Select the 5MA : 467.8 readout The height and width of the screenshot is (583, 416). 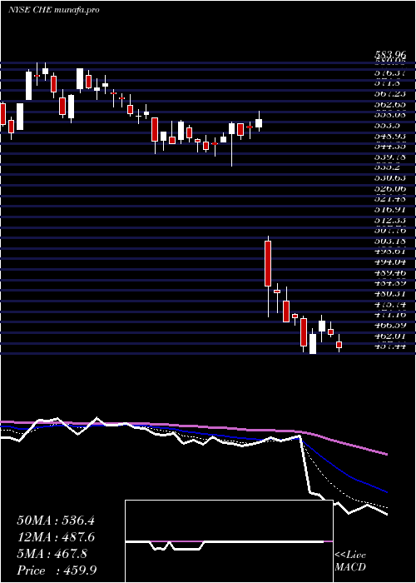point(52,554)
